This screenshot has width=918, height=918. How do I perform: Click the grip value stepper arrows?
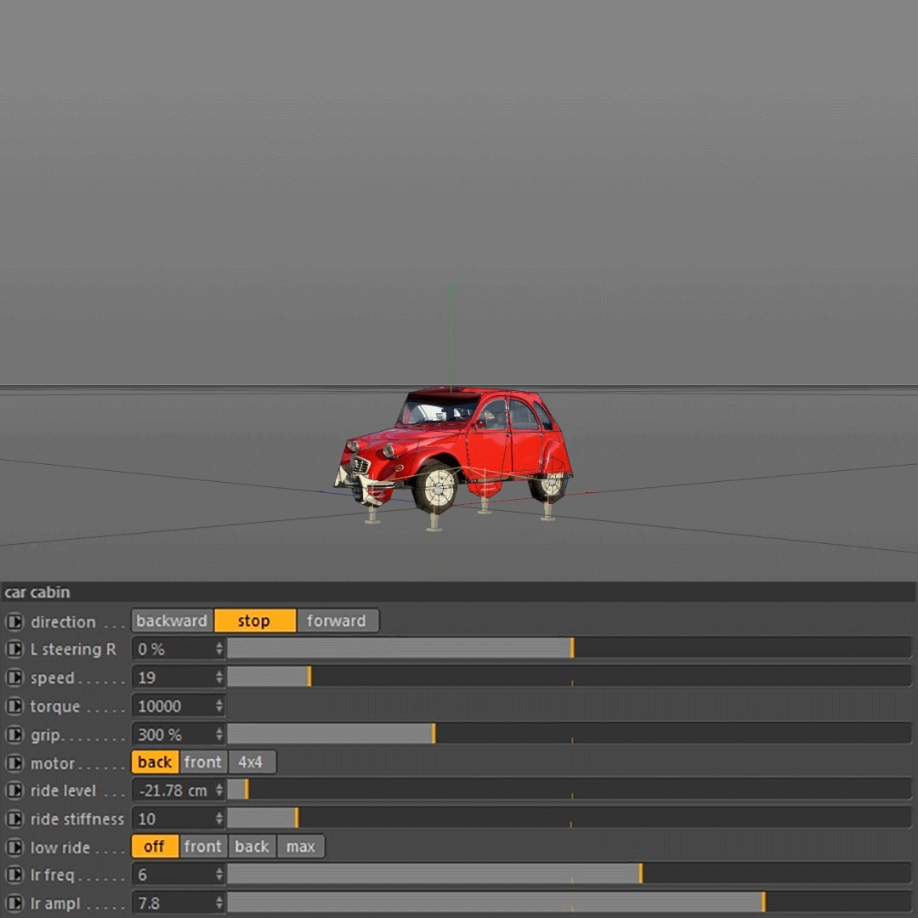tap(219, 734)
